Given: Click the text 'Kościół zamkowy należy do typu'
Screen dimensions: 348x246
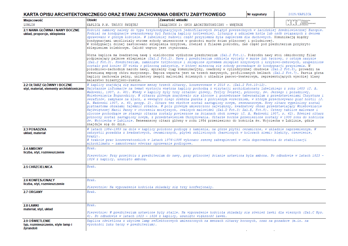Looking at the screenshot, I should (x=115, y=30).
